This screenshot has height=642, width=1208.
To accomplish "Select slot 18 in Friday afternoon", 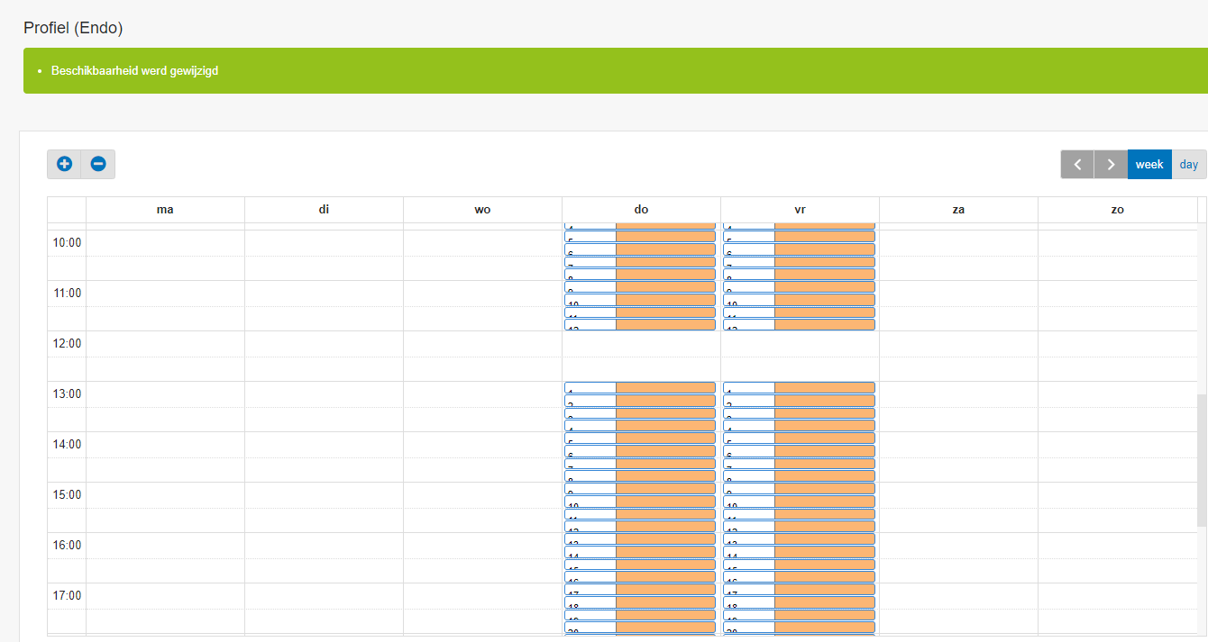I will (x=824, y=603).
